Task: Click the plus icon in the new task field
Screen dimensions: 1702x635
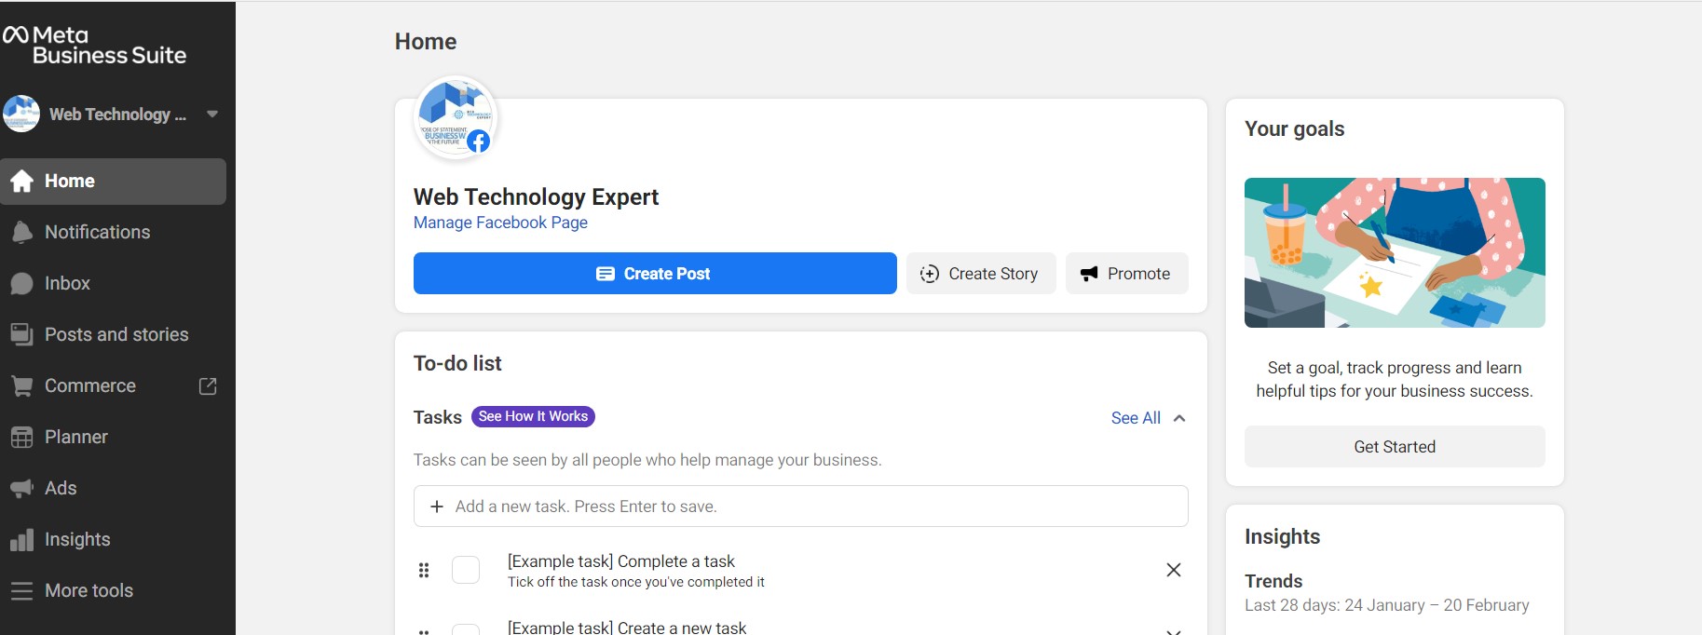Action: coord(436,507)
